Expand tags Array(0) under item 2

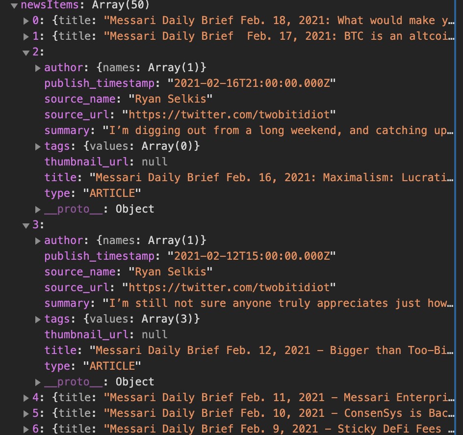(x=38, y=147)
